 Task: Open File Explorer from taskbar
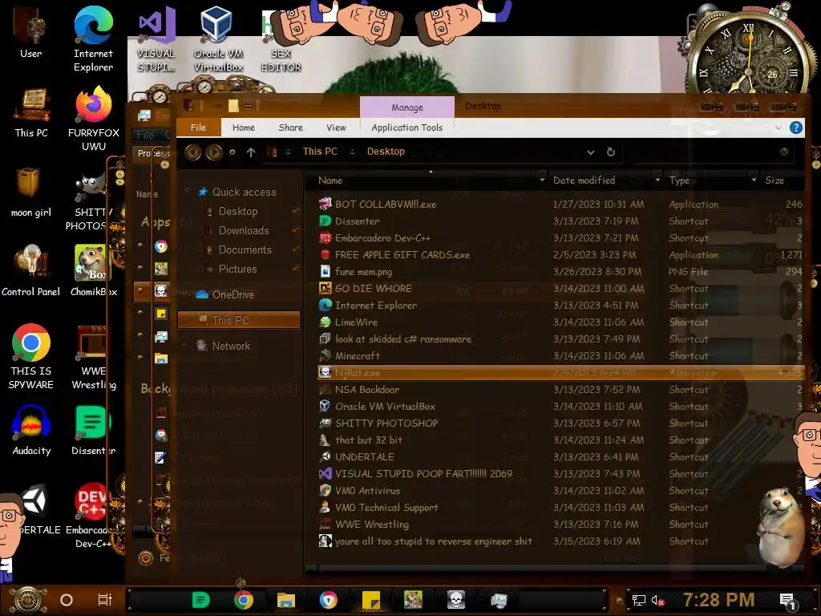[286, 600]
